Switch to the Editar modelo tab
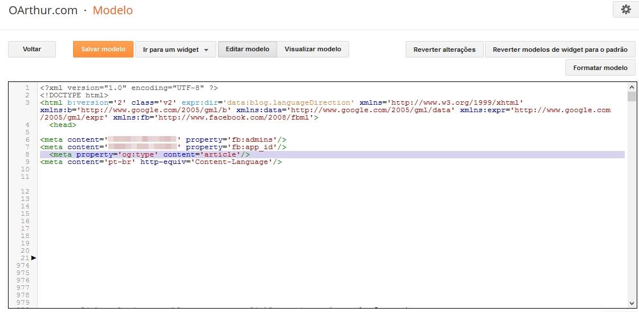The width and height of the screenshot is (639, 312). (x=248, y=49)
